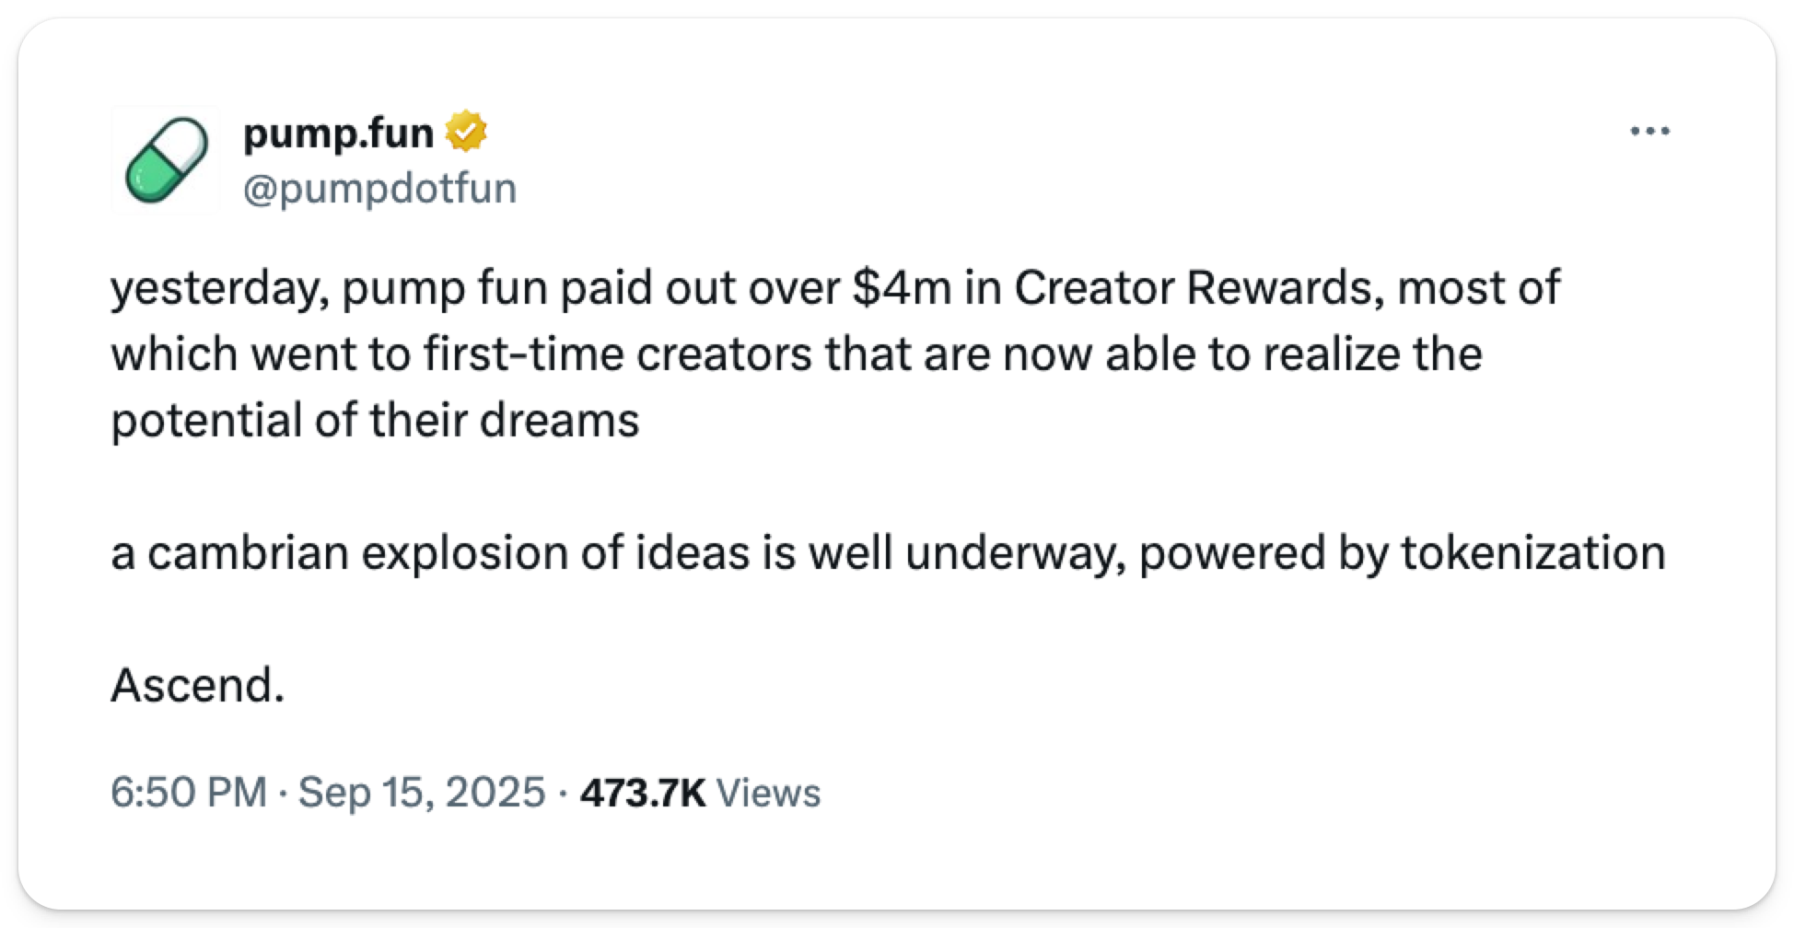
Task: Click the gold verified checkmark badge
Action: [x=466, y=133]
